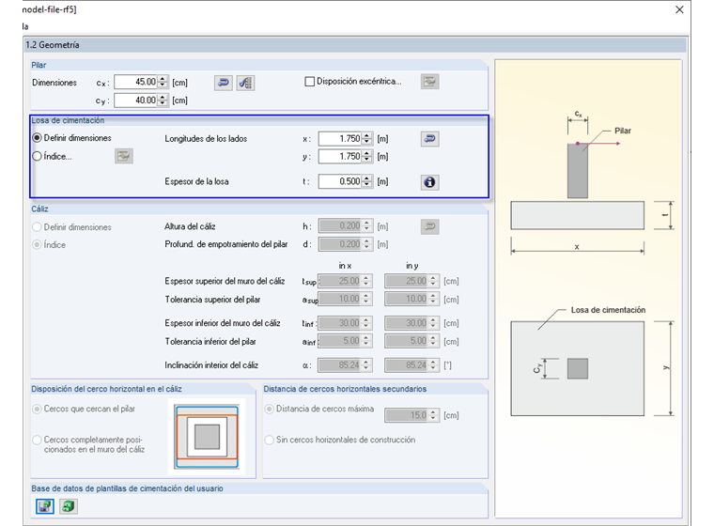This screenshot has height=526, width=714.
Task: Close the dialog window
Action: click(679, 9)
